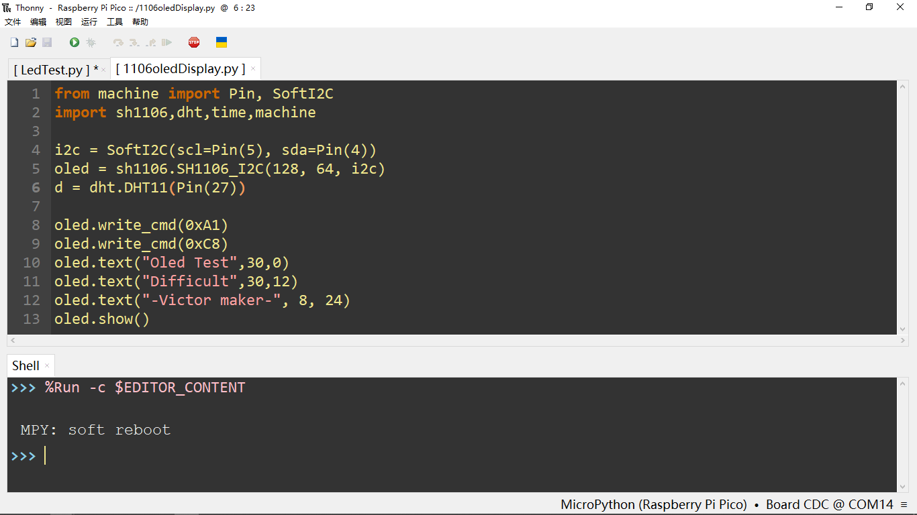
Task: Click the string "Difficult" on line 11
Action: pyautogui.click(x=189, y=282)
